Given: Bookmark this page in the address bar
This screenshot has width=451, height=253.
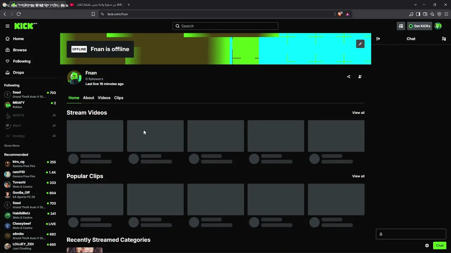Looking at the screenshot, I should (93, 14).
